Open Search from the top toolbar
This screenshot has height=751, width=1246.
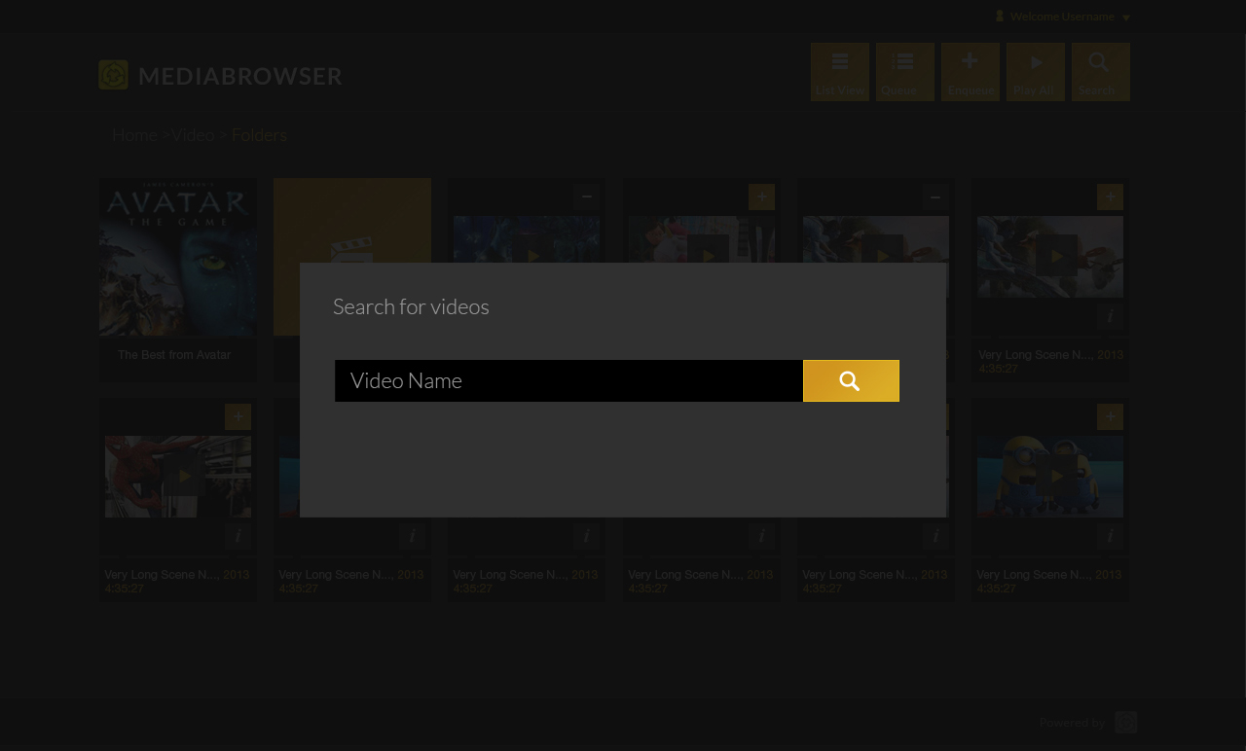pos(1101,72)
